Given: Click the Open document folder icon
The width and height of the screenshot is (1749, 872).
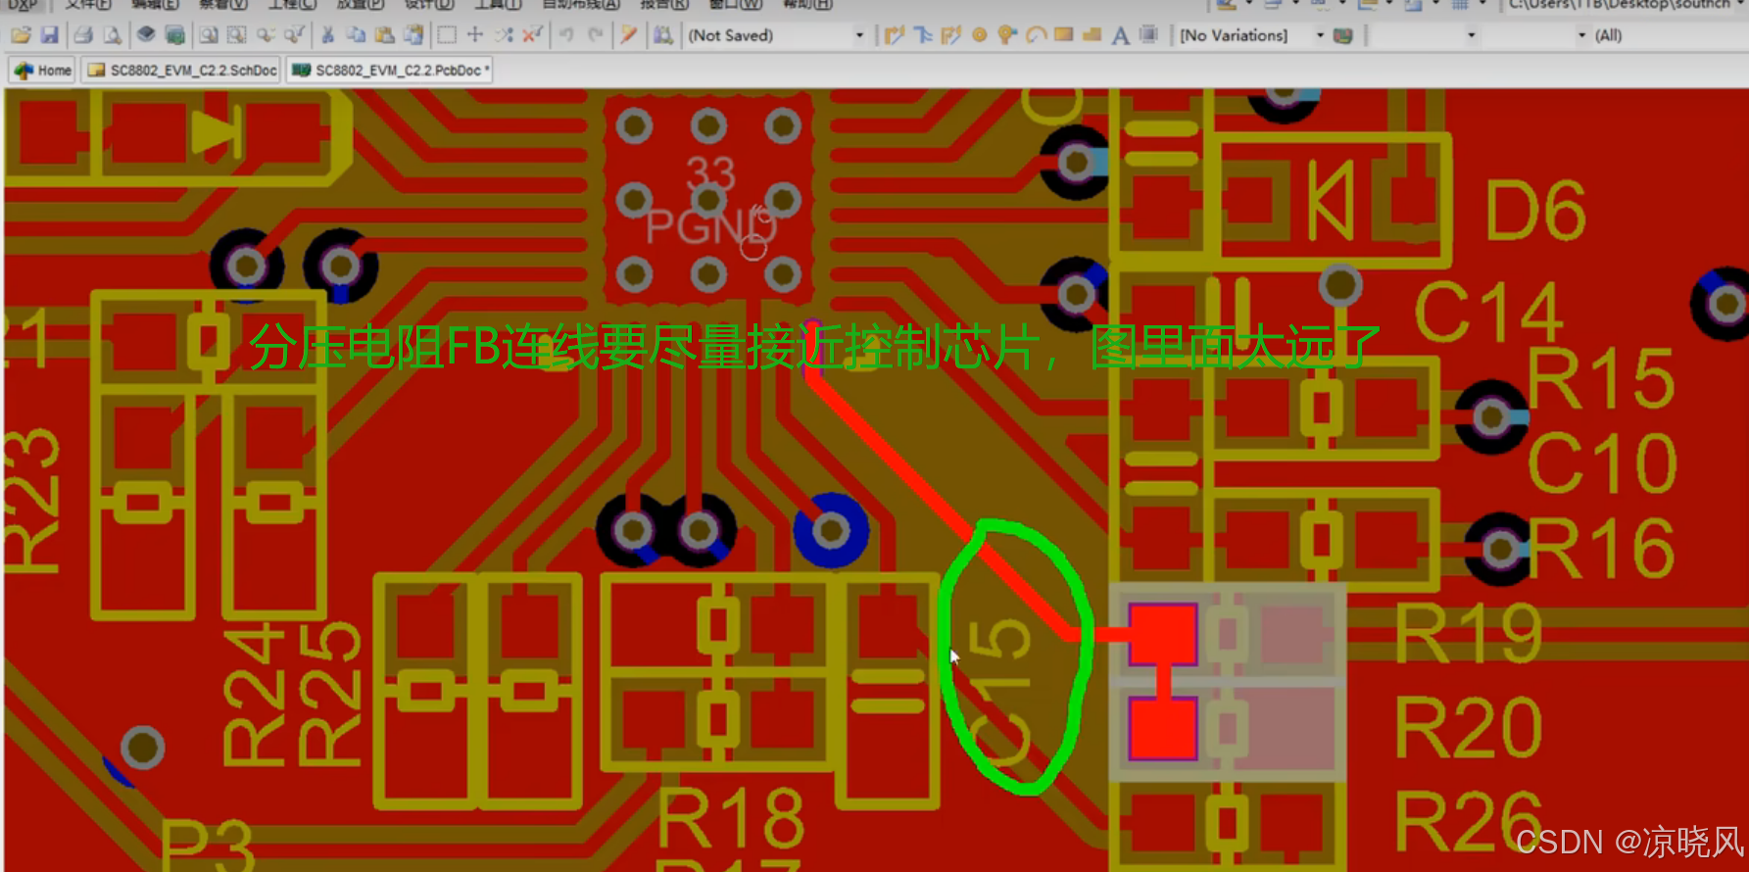Looking at the screenshot, I should coord(21,35).
